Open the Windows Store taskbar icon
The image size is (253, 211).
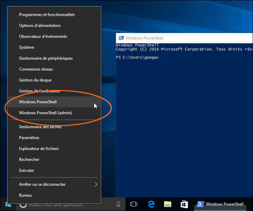coord(184,204)
